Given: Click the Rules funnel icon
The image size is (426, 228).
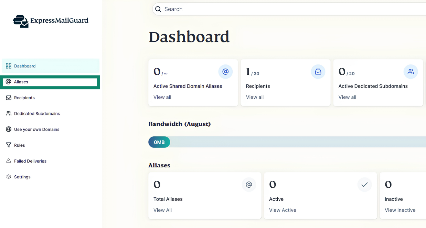Looking at the screenshot, I should (9, 145).
